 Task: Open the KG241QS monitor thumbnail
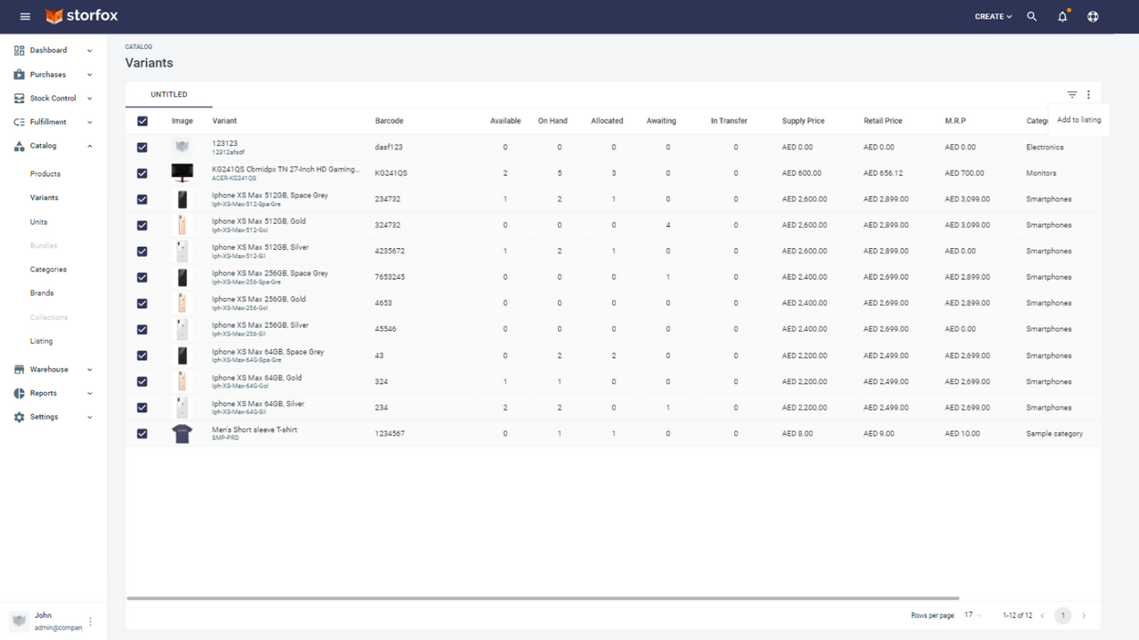click(182, 173)
